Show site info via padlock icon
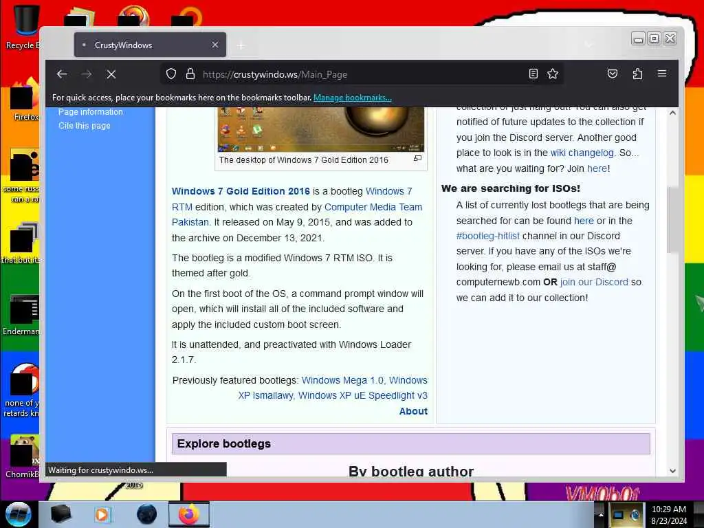 pos(190,74)
